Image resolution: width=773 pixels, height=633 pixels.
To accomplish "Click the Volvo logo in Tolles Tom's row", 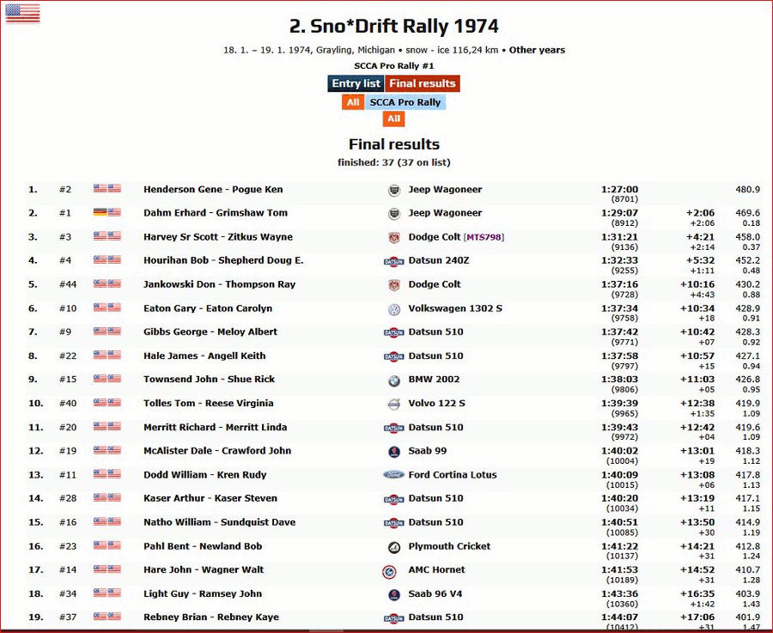I will 394,405.
